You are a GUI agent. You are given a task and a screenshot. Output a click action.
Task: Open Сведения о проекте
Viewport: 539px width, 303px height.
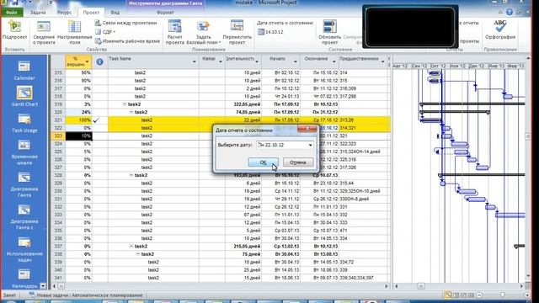44,32
